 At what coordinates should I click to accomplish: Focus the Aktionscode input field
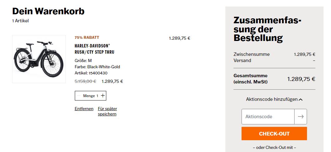[268, 117]
